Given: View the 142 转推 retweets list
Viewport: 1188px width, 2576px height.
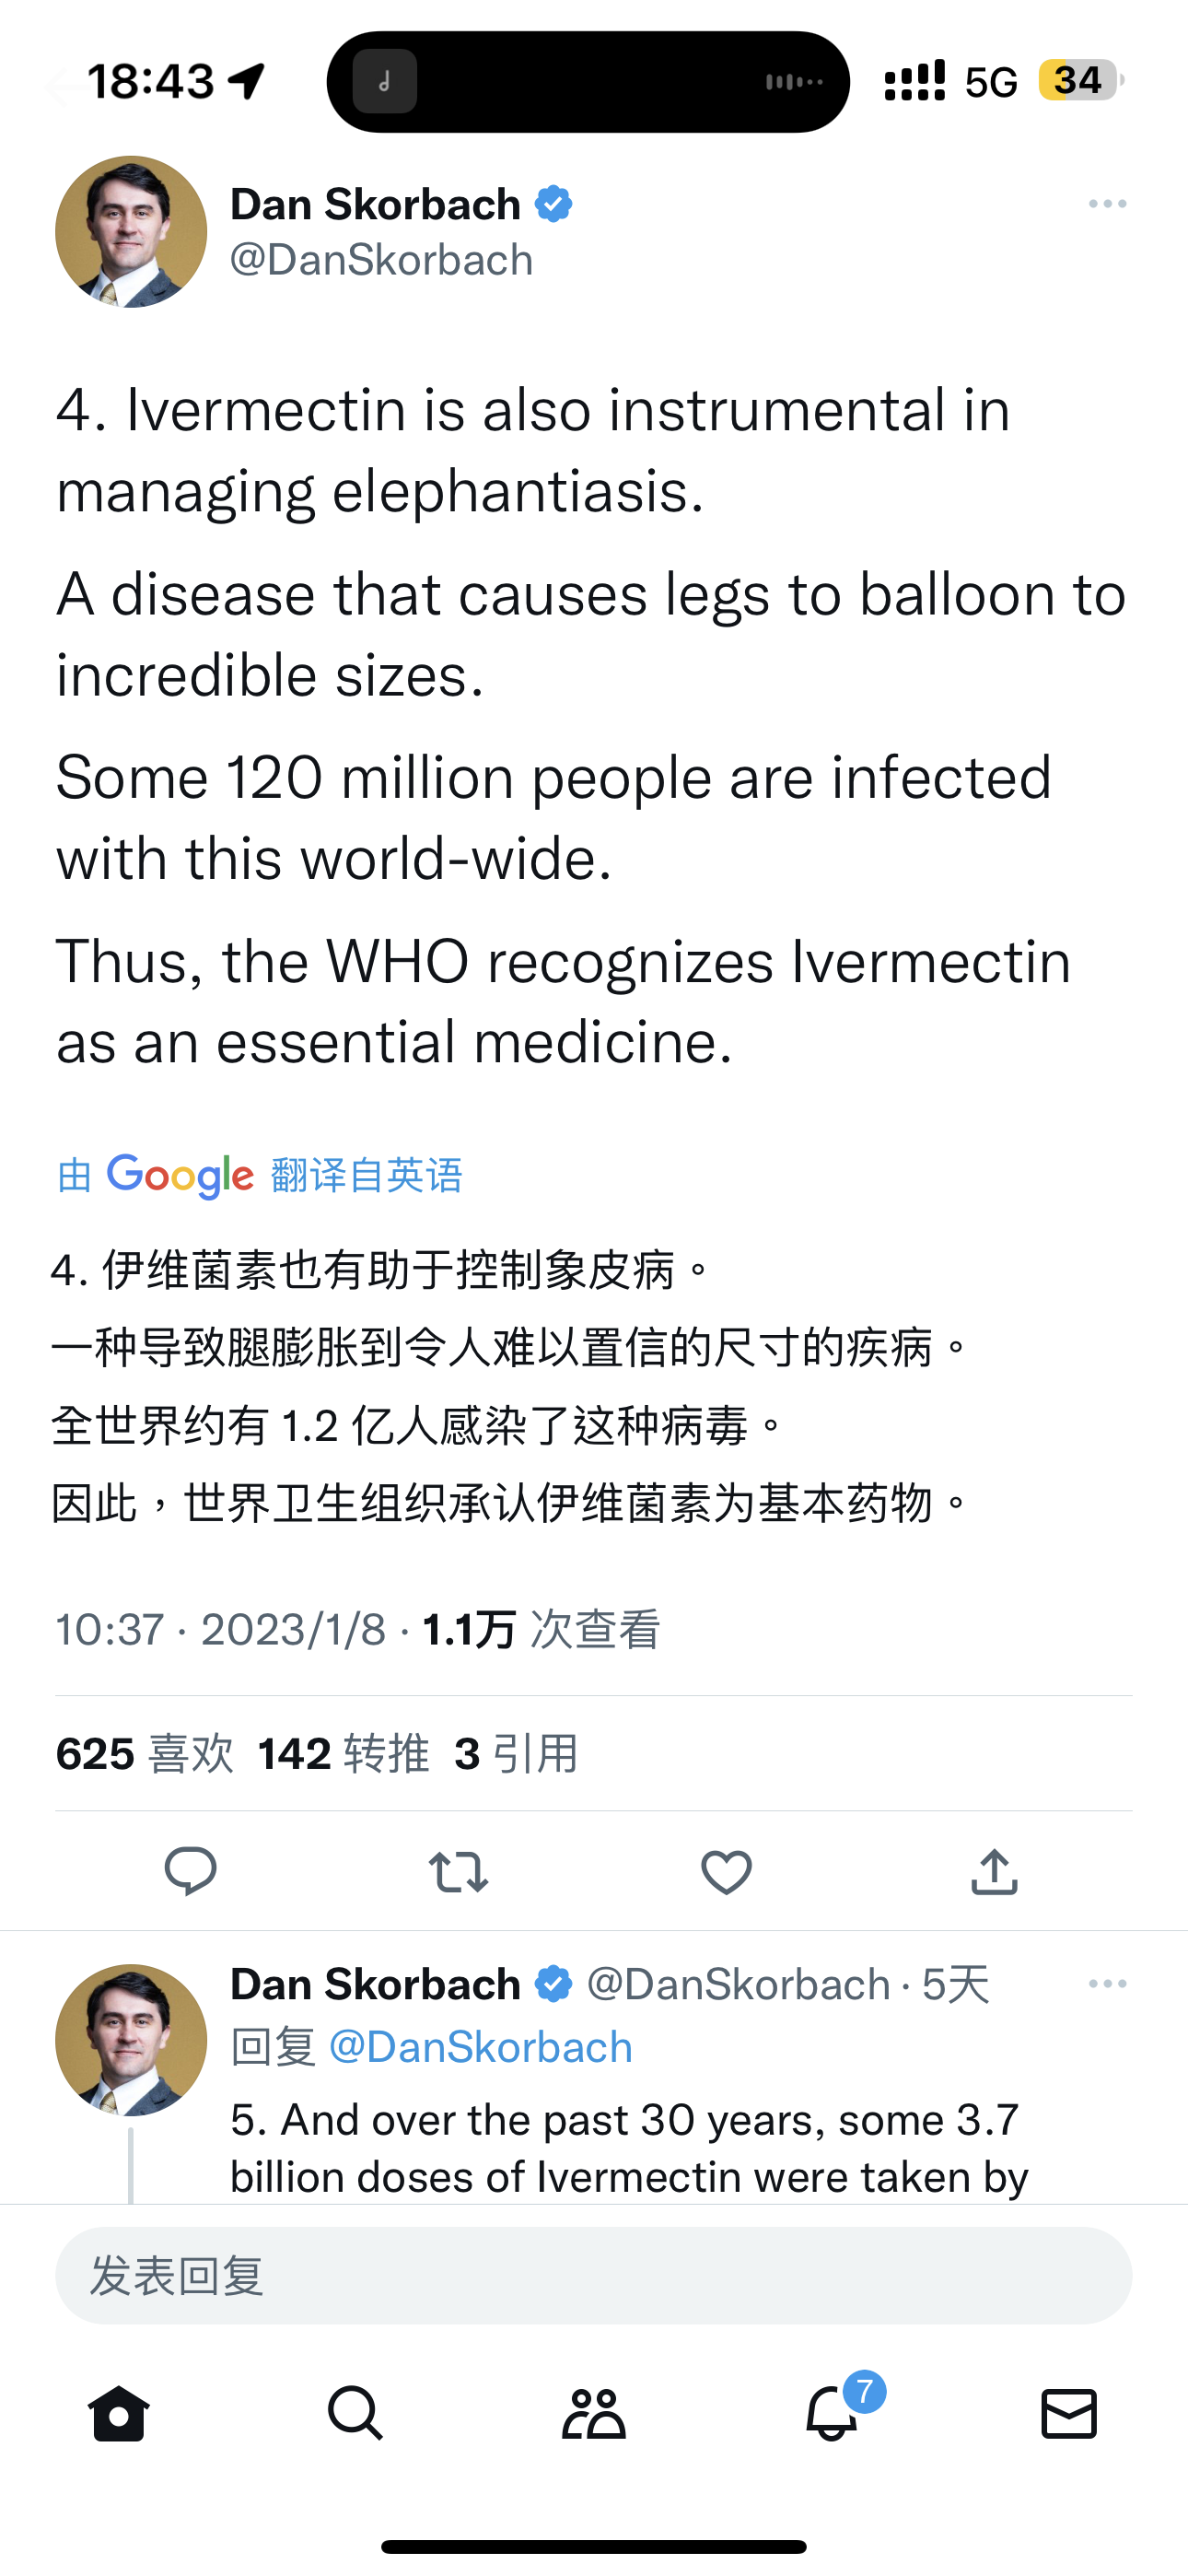Looking at the screenshot, I should click(343, 1753).
